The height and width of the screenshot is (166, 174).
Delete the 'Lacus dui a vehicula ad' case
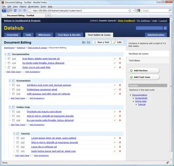click(x=120, y=147)
